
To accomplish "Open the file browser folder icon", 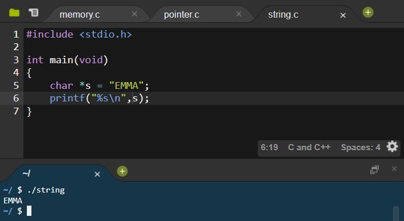I will click(14, 13).
